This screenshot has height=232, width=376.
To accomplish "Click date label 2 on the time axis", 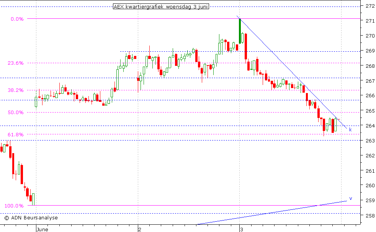I will point(140,230).
